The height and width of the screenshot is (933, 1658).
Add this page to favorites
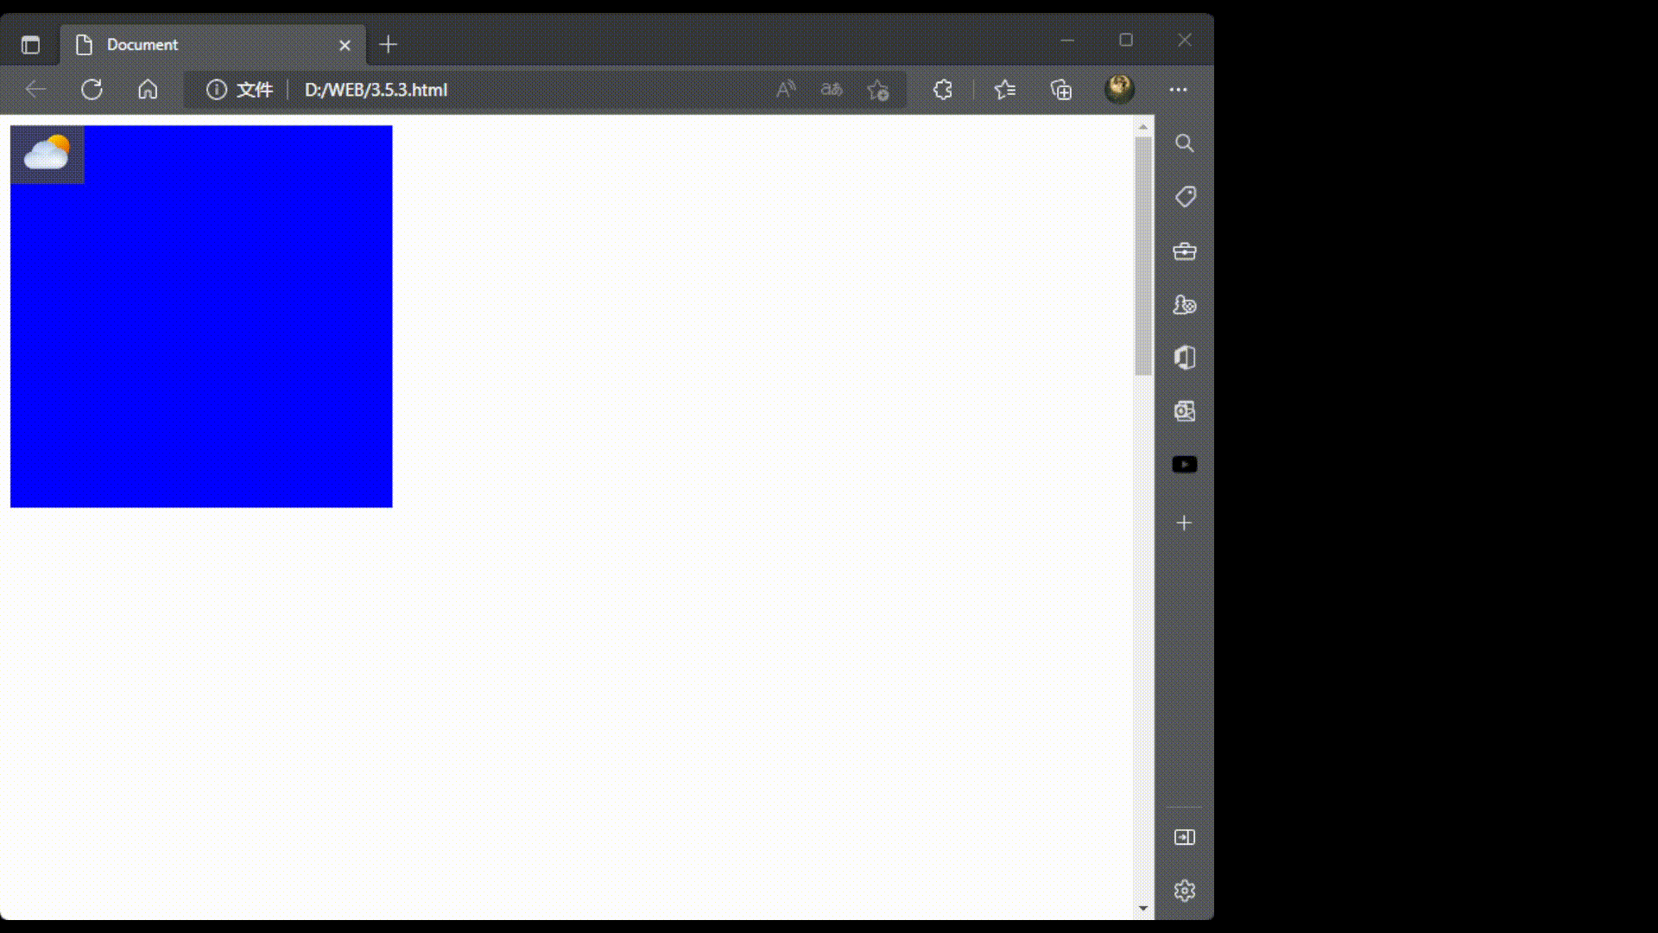pos(877,89)
